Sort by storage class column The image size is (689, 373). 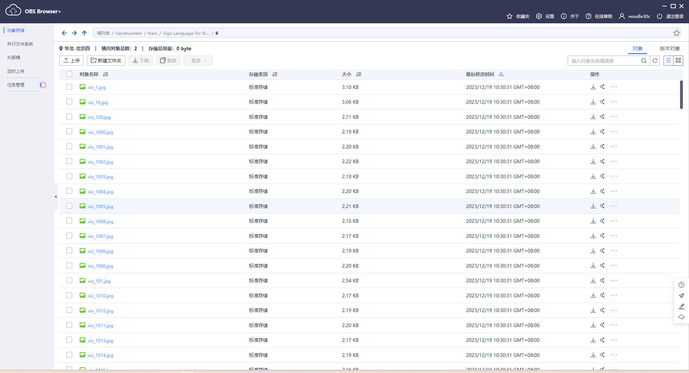pos(275,74)
